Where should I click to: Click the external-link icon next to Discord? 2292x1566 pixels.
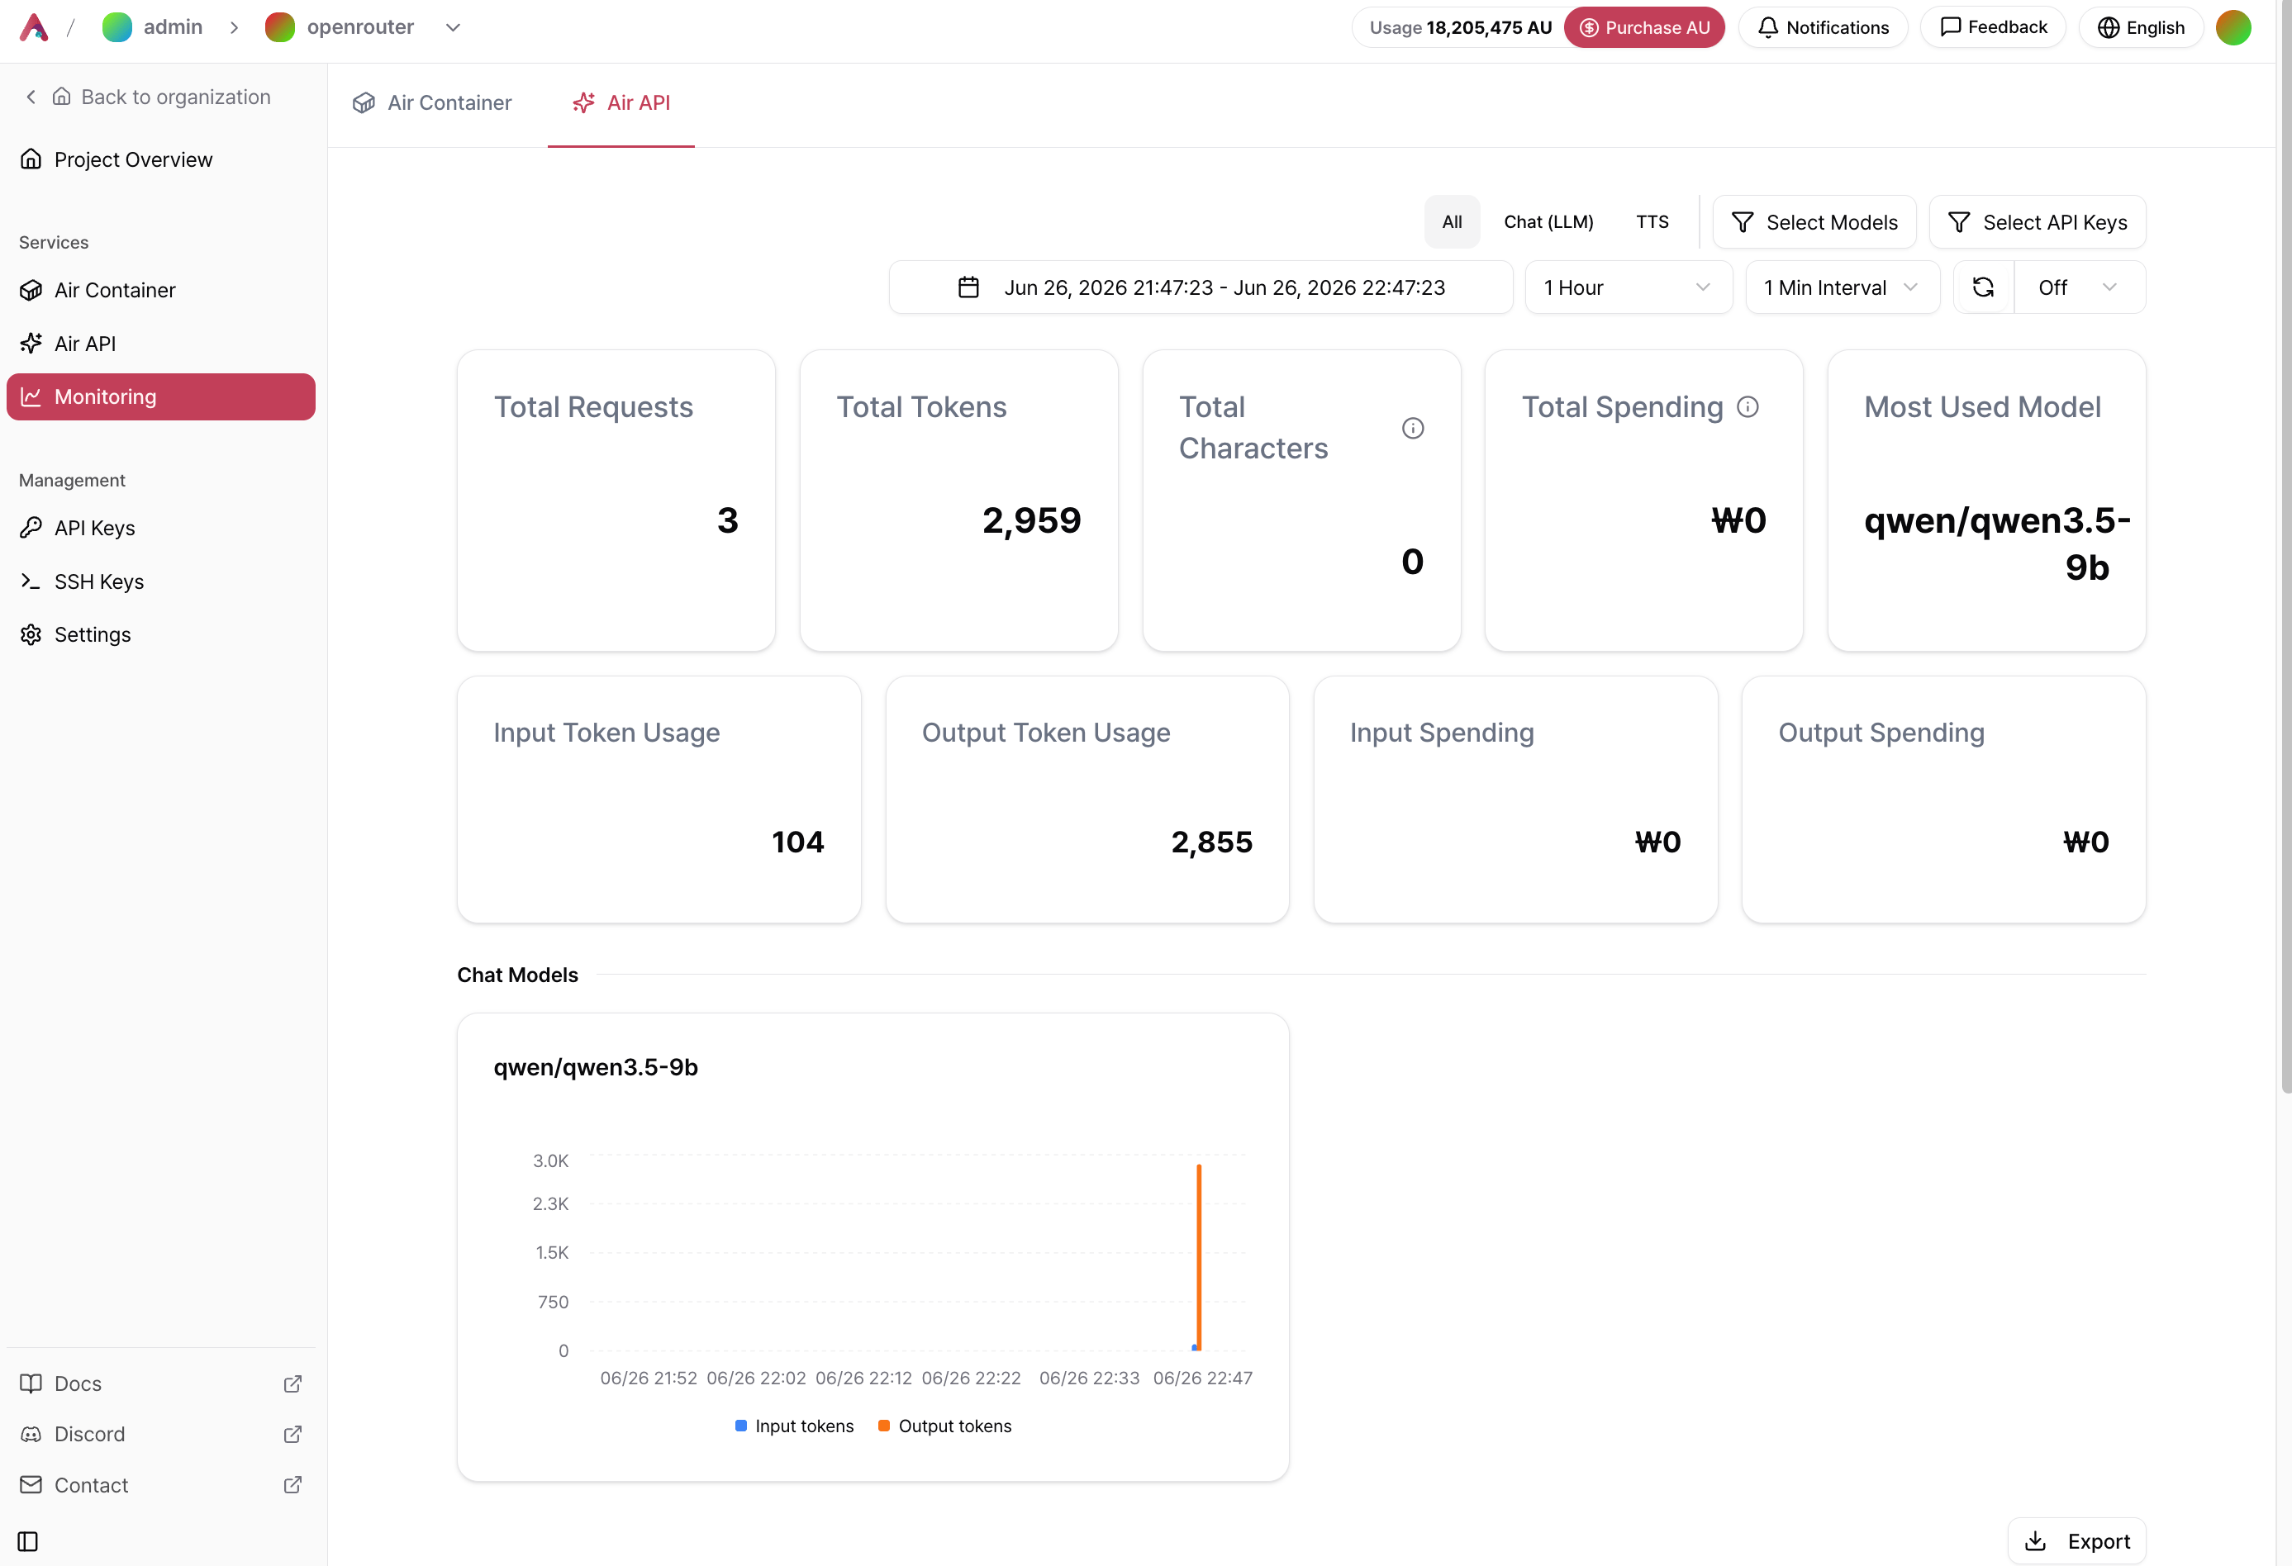tap(293, 1434)
